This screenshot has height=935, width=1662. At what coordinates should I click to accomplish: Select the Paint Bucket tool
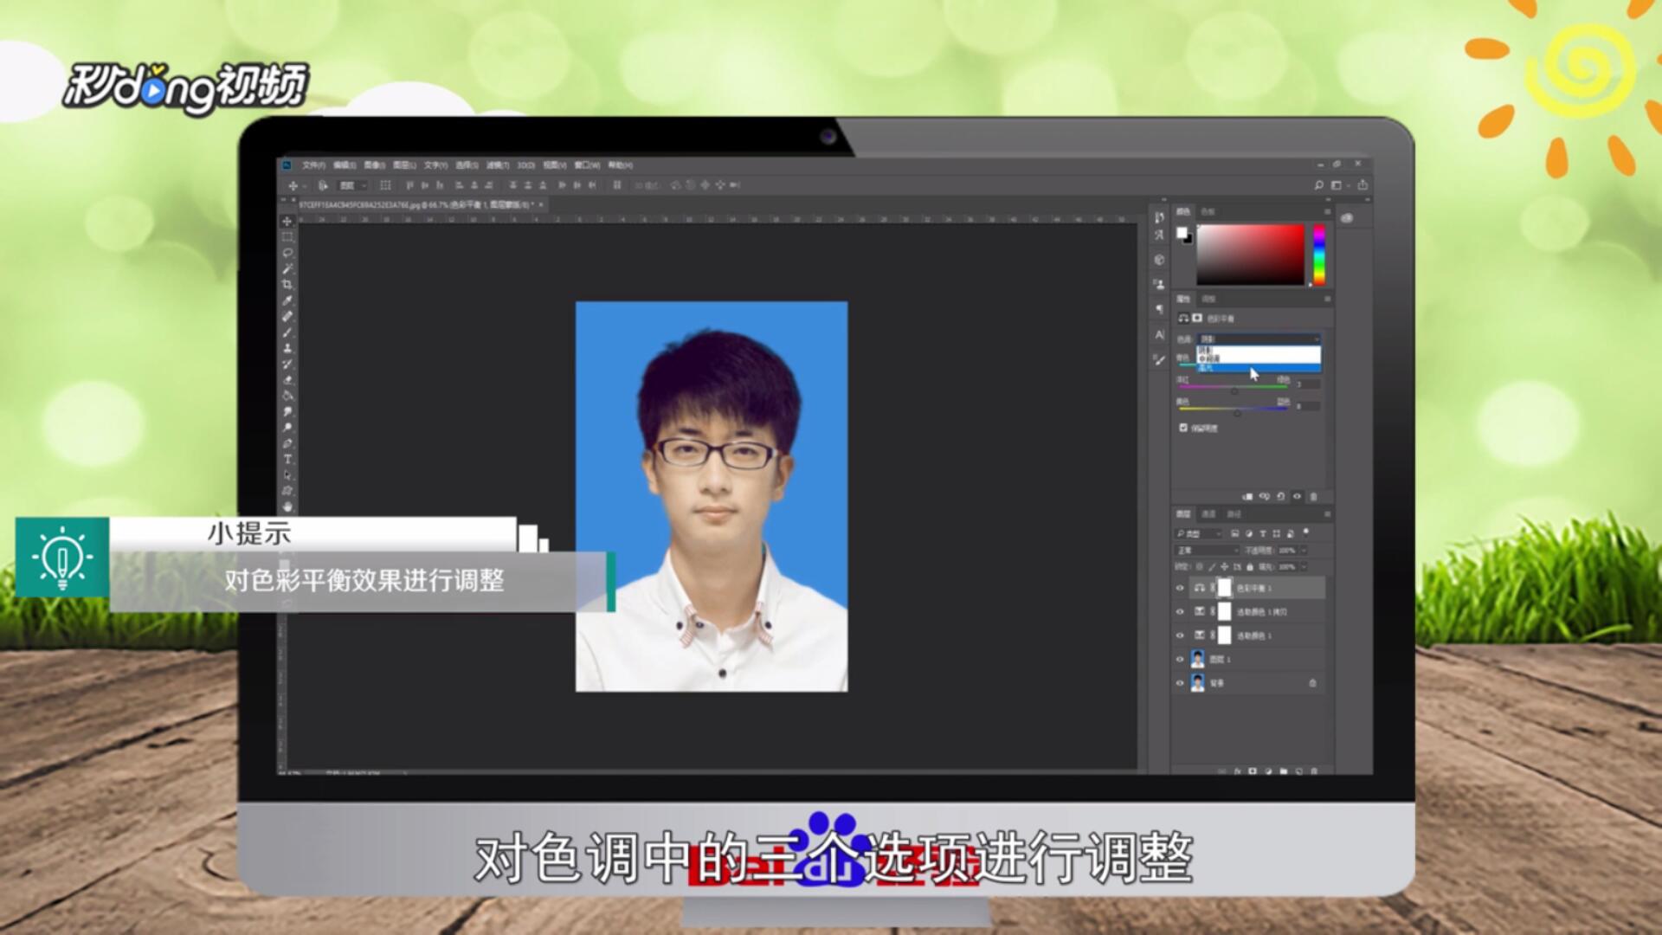click(287, 394)
